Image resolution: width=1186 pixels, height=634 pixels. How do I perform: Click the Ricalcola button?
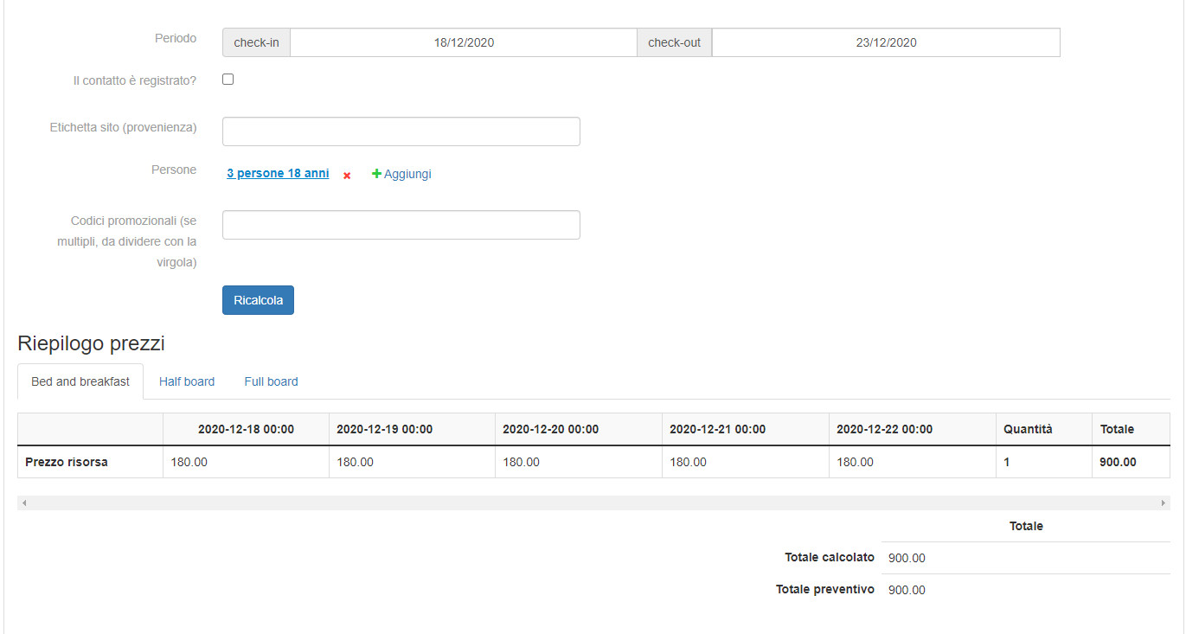click(258, 300)
